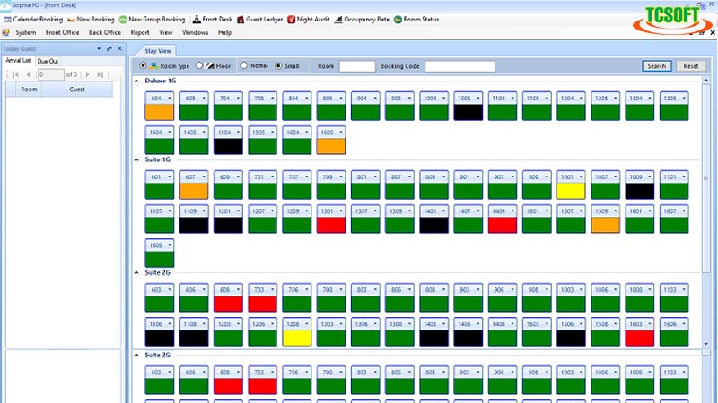
Task: Open the Front Office menu
Action: click(x=62, y=32)
